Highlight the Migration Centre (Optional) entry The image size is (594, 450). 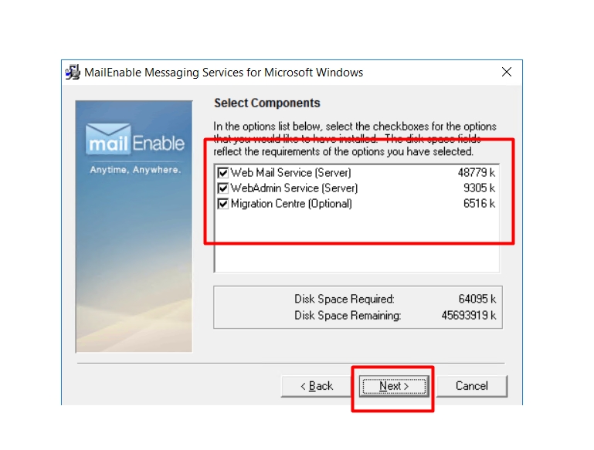291,204
